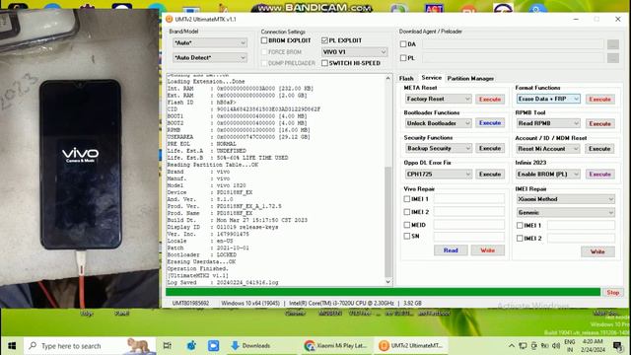Image resolution: width=631 pixels, height=355 pixels.
Task: Click the log scrollbar down arrow
Action: pos(388,282)
